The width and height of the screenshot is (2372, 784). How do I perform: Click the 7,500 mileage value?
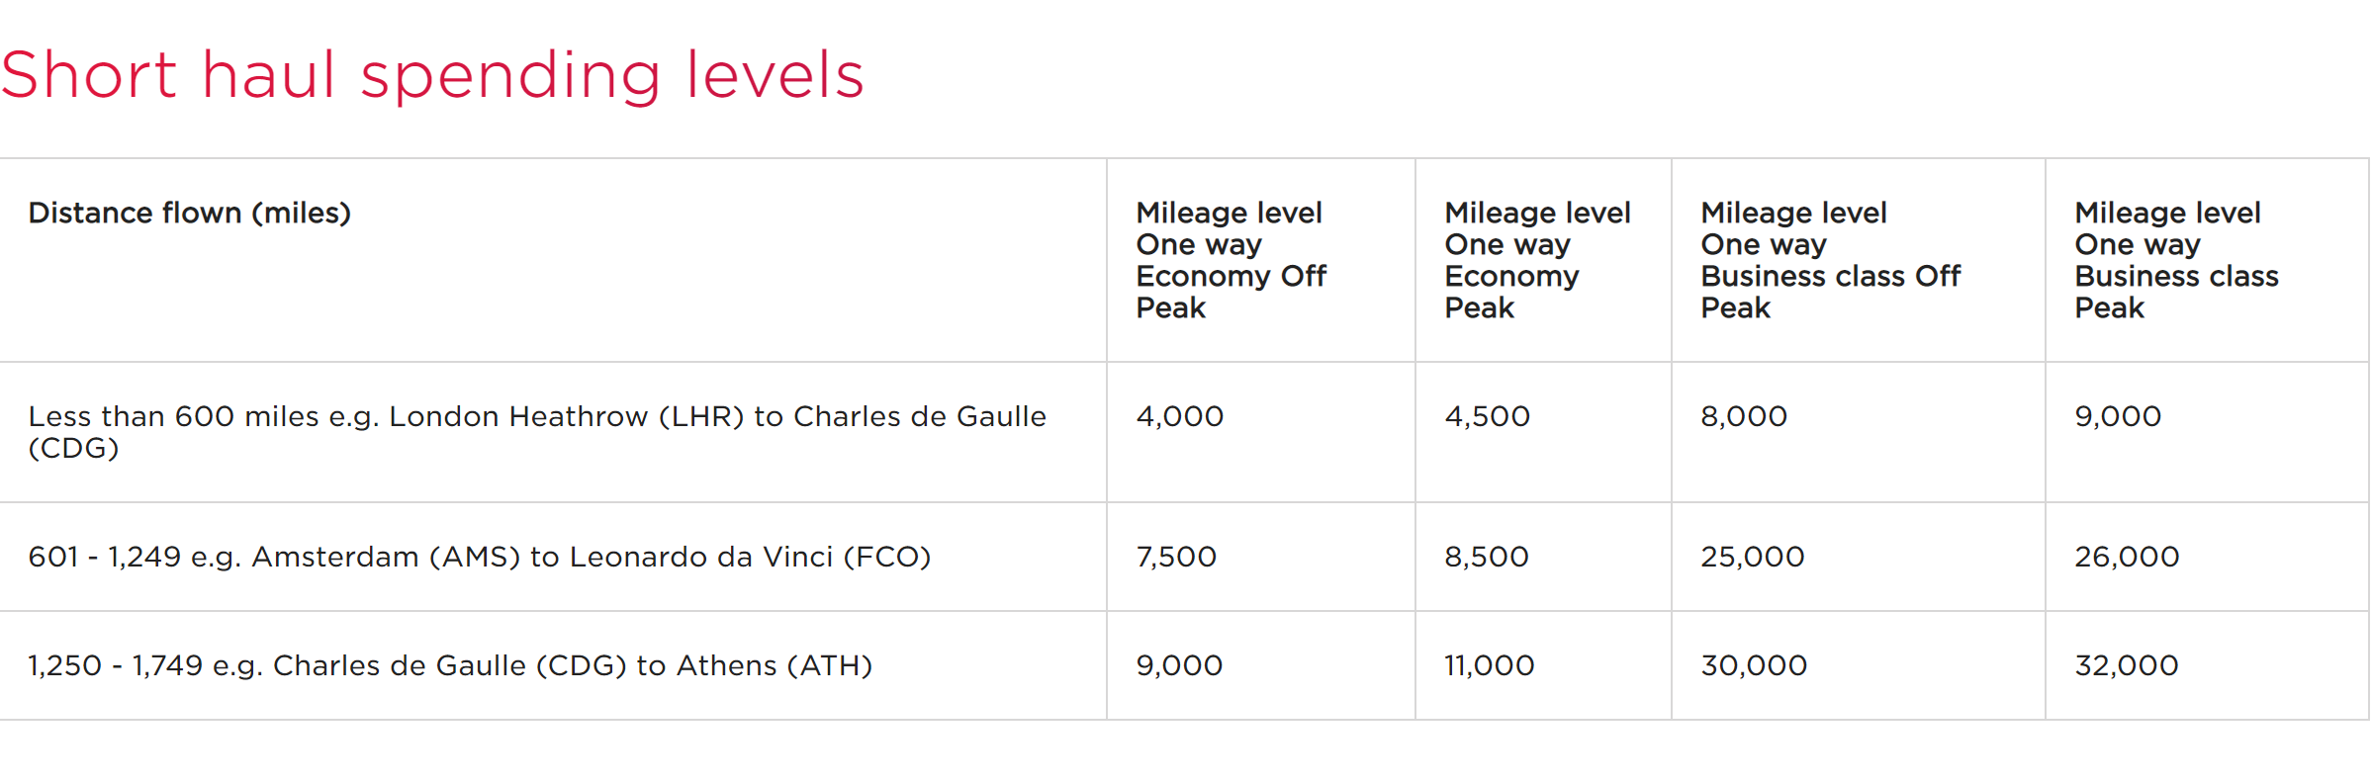(1176, 557)
